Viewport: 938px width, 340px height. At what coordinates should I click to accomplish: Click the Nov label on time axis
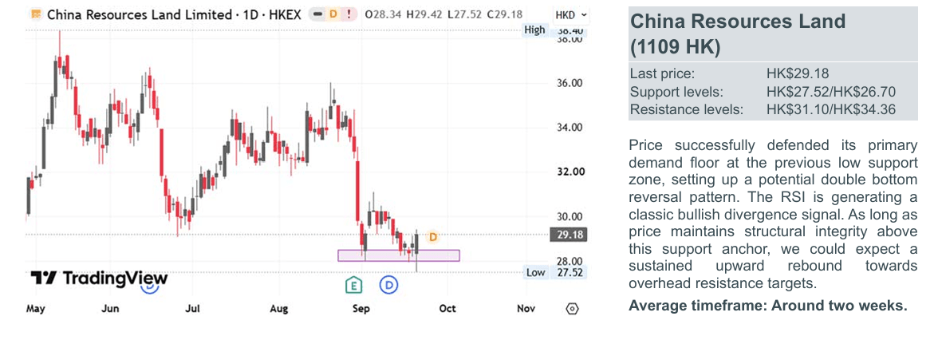[525, 309]
